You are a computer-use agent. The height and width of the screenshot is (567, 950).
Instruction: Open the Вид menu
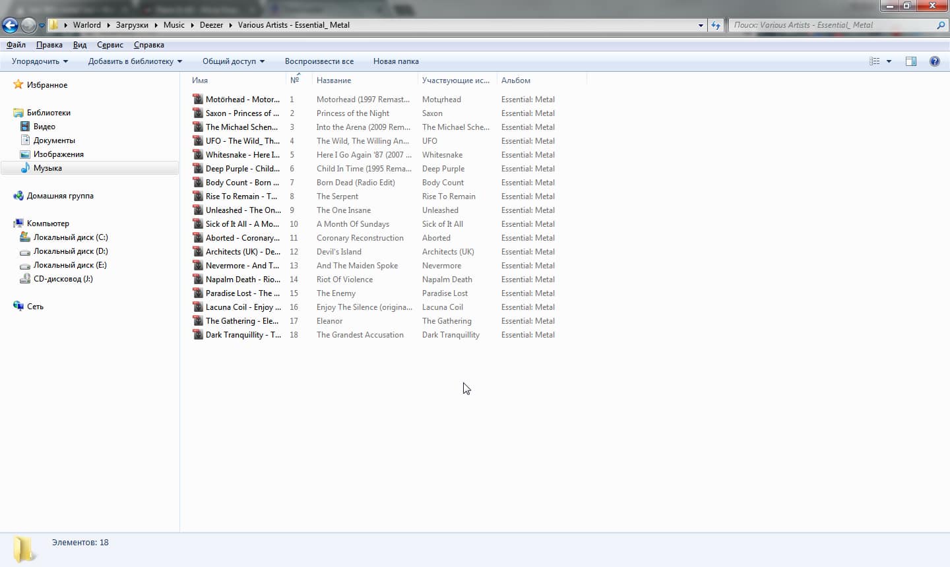[x=80, y=45]
